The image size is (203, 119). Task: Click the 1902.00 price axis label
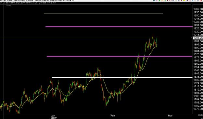pos(198,41)
